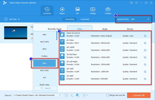155x100 pixels.
Task: Click 'Resolution: 1280x720' text
Action: tap(100, 72)
